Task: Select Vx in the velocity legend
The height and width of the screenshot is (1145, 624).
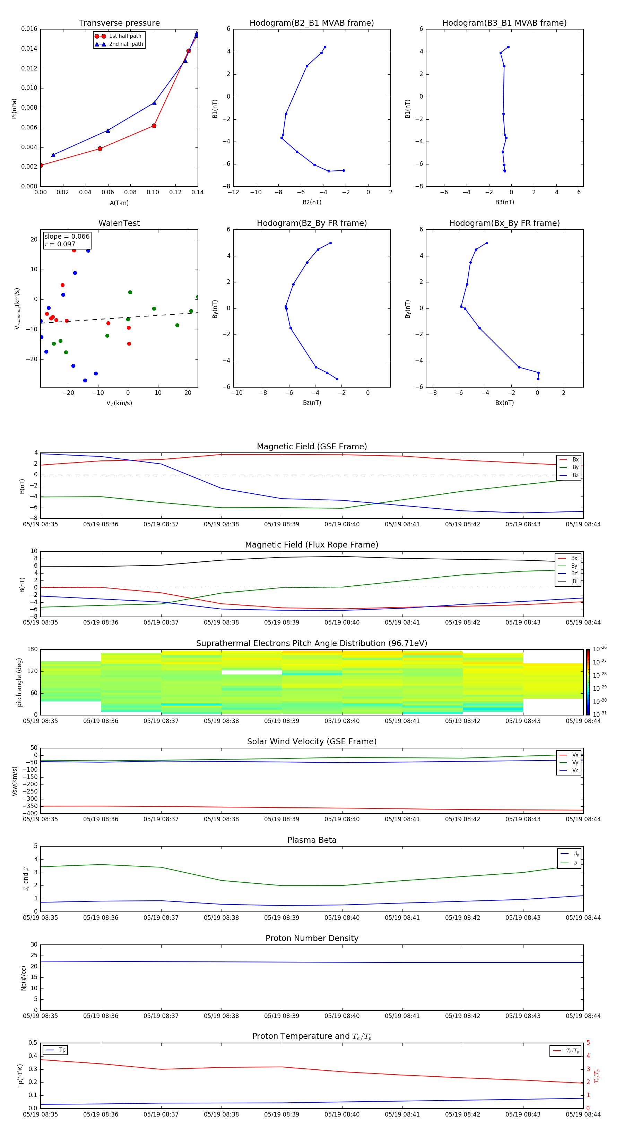Action: [569, 755]
